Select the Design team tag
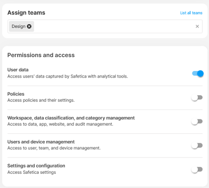This screenshot has width=209, height=188. click(19, 26)
